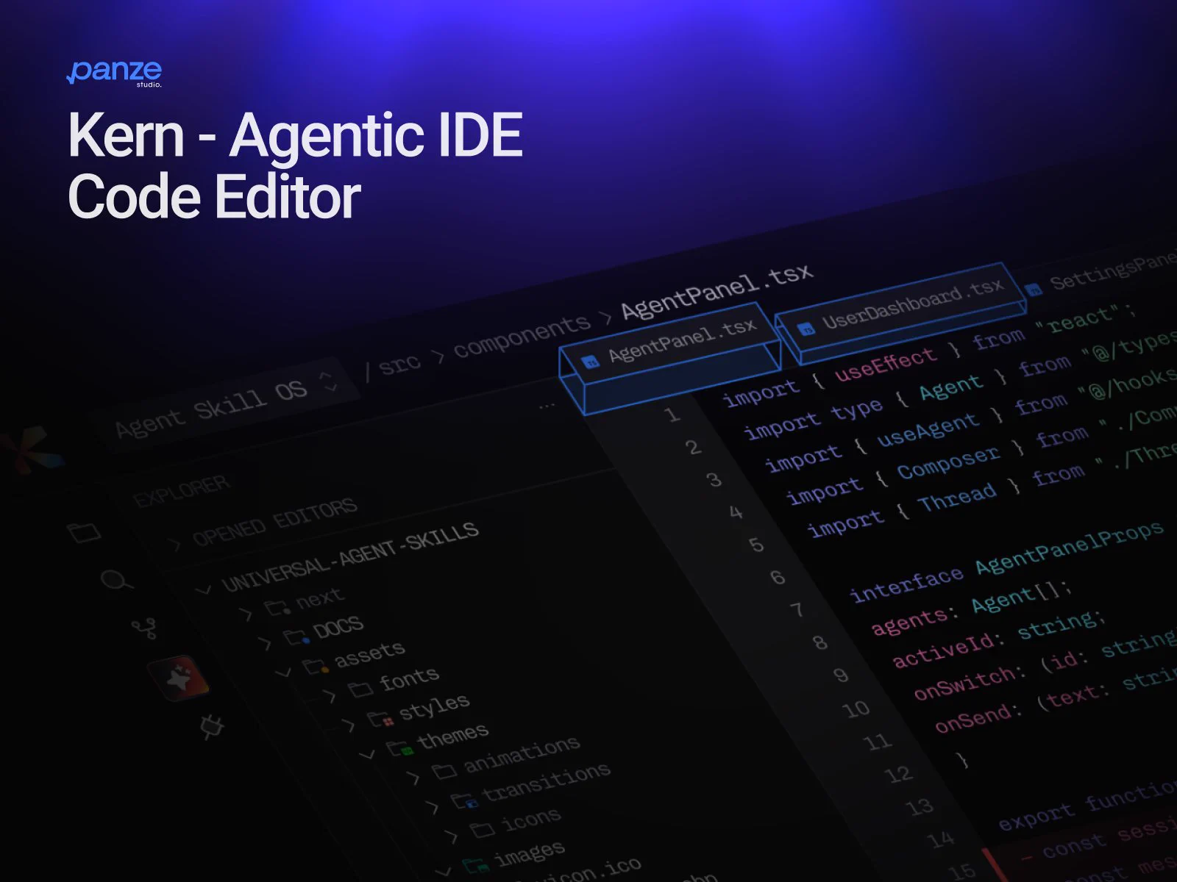Viewport: 1177px width, 882px height.
Task: Click line number 7 in the gutter
Action: point(797,609)
